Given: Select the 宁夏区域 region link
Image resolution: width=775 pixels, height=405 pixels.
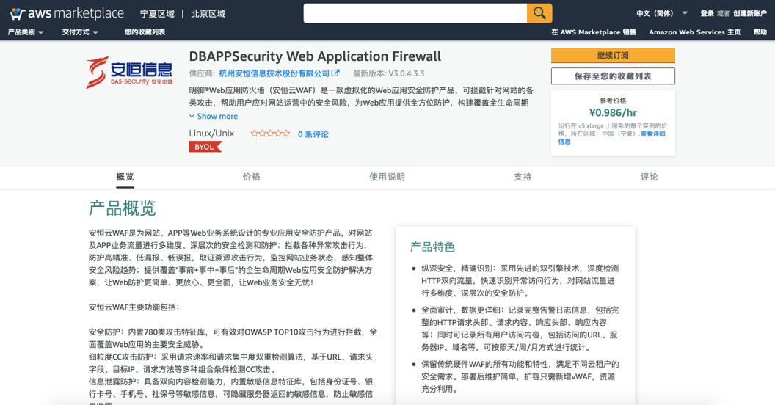Looking at the screenshot, I should coord(157,13).
